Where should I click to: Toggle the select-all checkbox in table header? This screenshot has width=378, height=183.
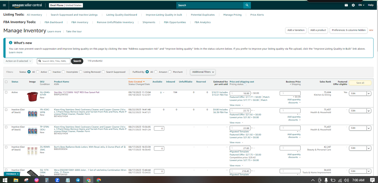coord(6,82)
